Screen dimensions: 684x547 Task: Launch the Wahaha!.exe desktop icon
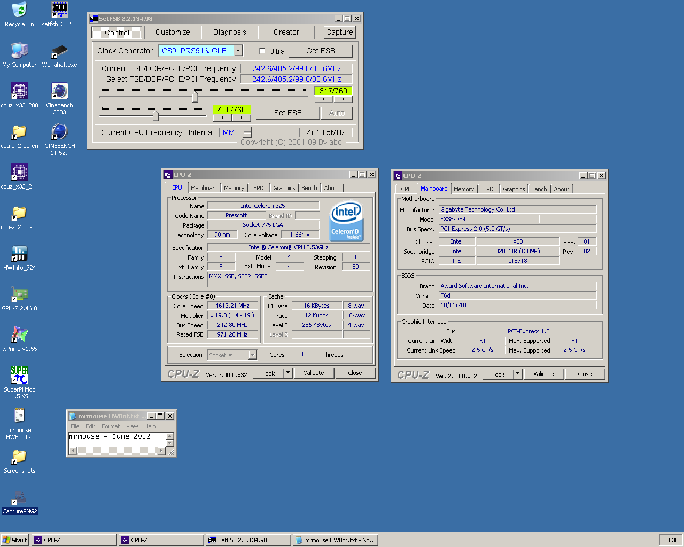pos(59,55)
